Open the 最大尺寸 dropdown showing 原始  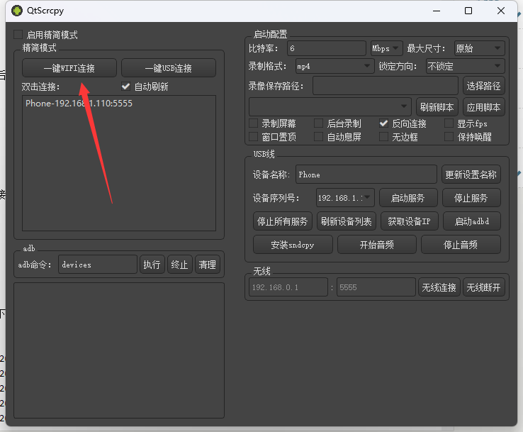point(479,48)
